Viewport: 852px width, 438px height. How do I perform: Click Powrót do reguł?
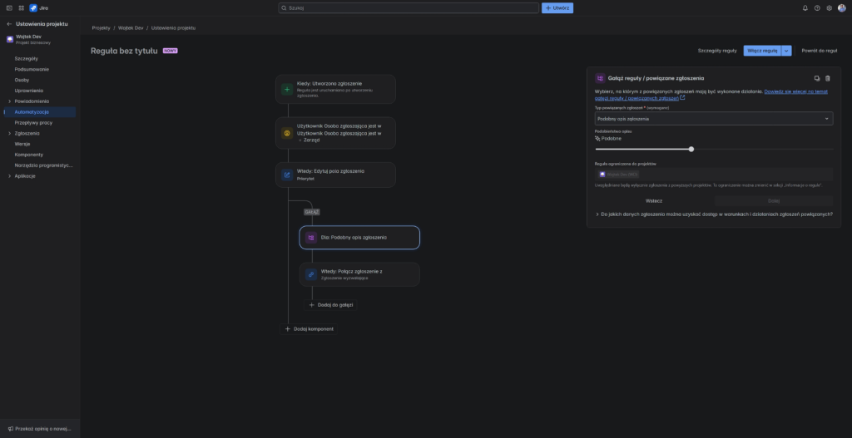pyautogui.click(x=820, y=51)
